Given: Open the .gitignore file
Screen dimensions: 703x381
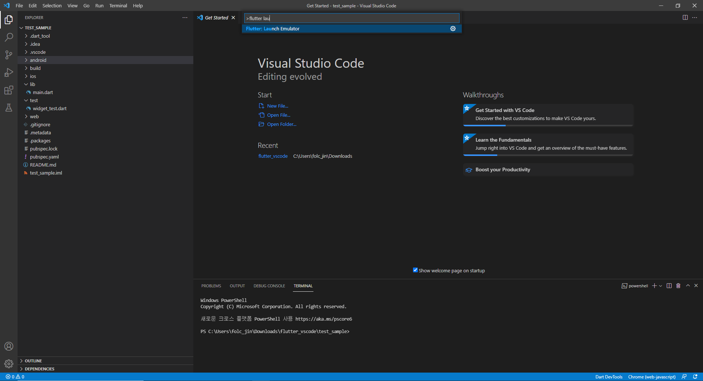Looking at the screenshot, I should click(x=40, y=124).
